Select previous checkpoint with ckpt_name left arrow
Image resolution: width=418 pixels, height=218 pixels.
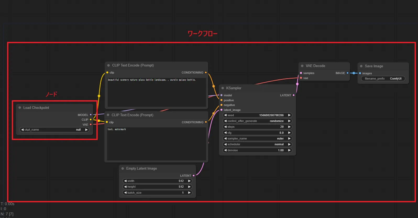click(22, 130)
